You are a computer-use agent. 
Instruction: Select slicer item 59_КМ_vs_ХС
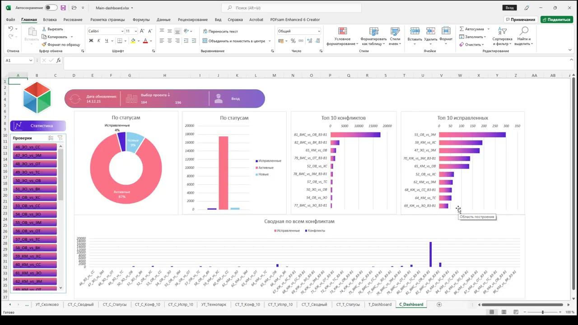35,256
